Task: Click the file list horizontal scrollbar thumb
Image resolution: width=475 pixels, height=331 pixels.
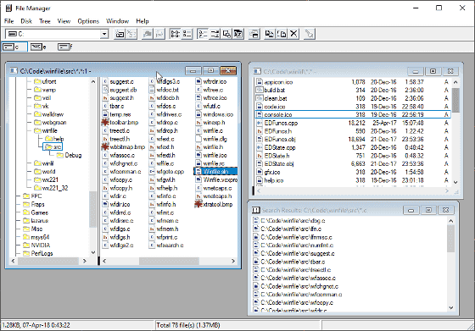Action: (169, 261)
